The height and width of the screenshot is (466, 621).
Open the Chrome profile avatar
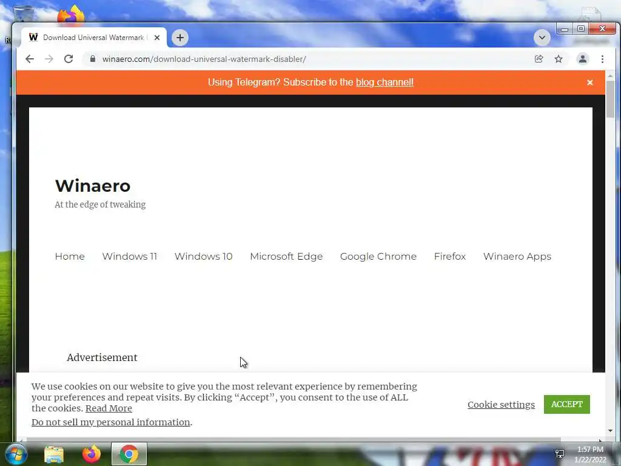click(x=583, y=59)
